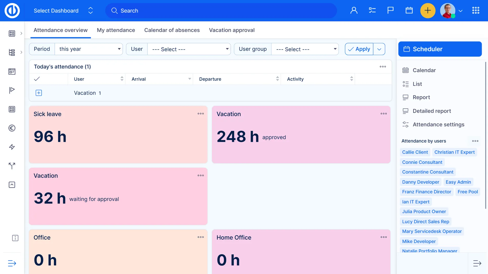This screenshot has height=274, width=488.
Task: Open the checklist tasks icon in header
Action: click(x=372, y=10)
